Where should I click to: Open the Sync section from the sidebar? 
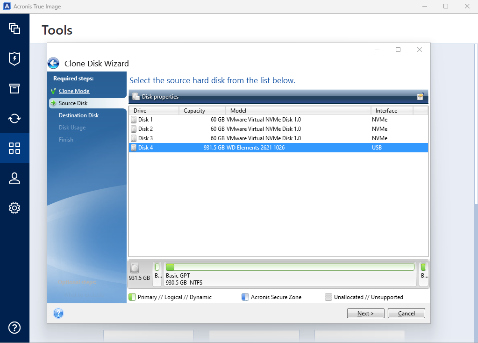click(x=14, y=118)
